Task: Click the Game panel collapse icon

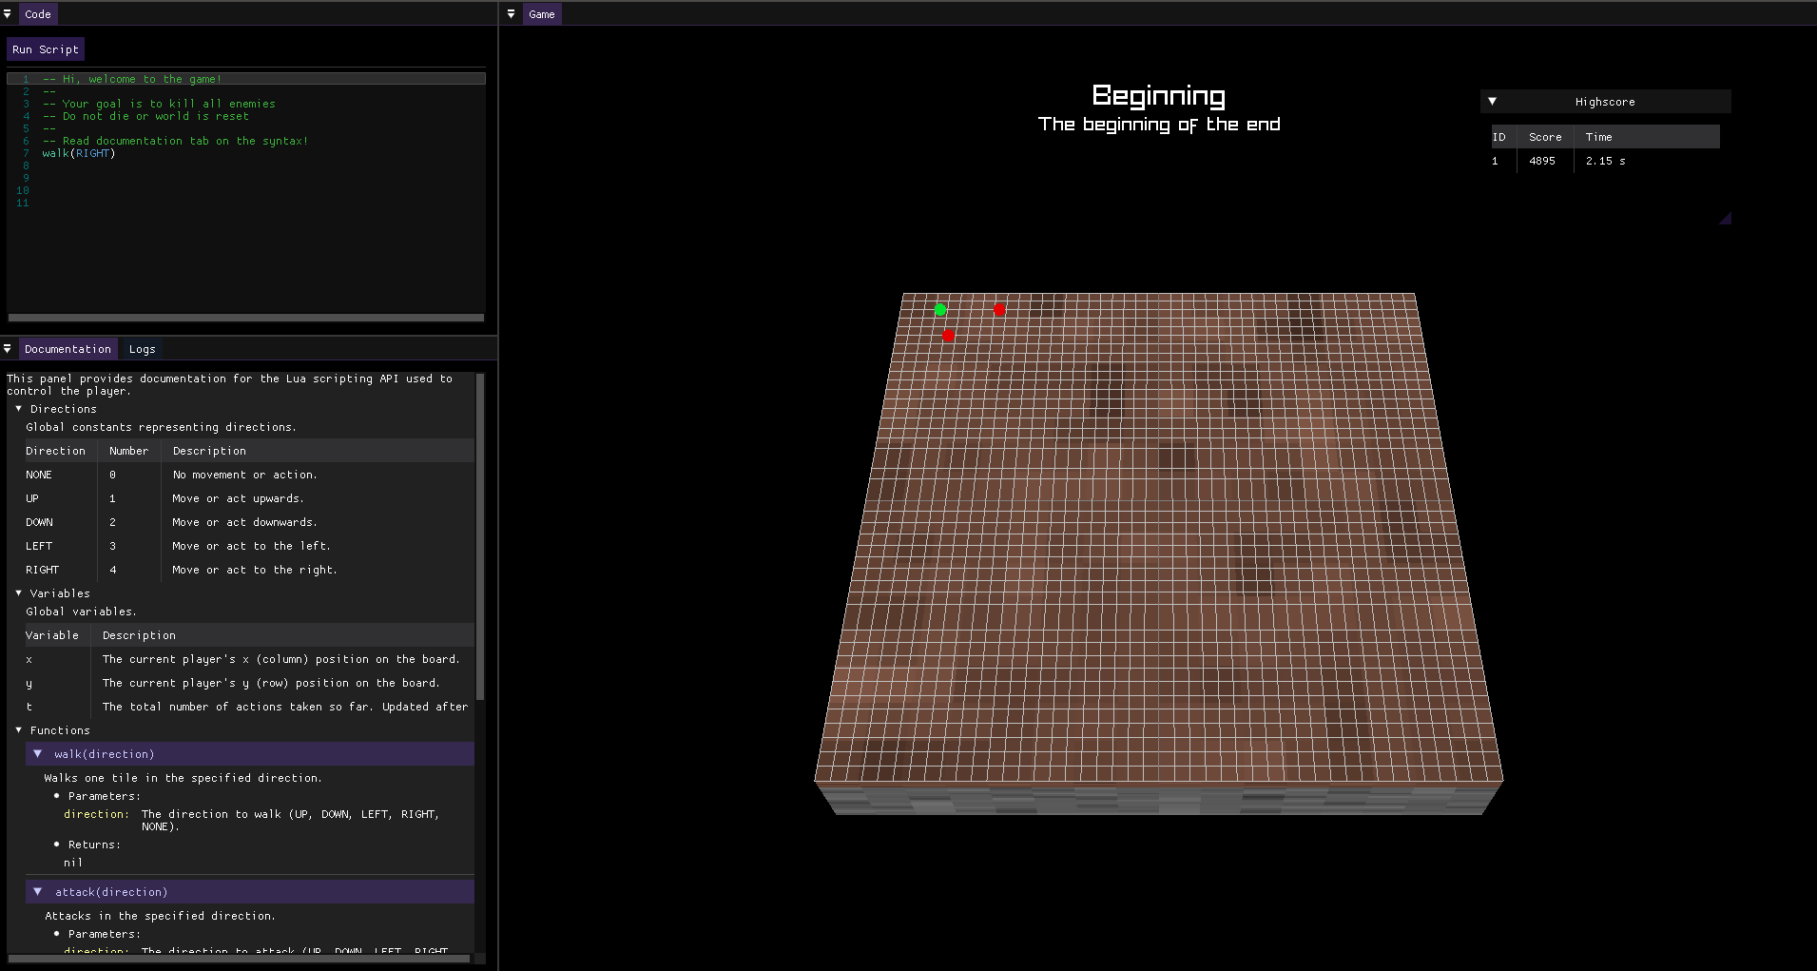Action: (511, 13)
